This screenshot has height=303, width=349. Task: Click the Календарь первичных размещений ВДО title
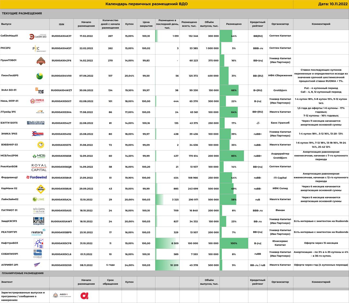(146, 4)
